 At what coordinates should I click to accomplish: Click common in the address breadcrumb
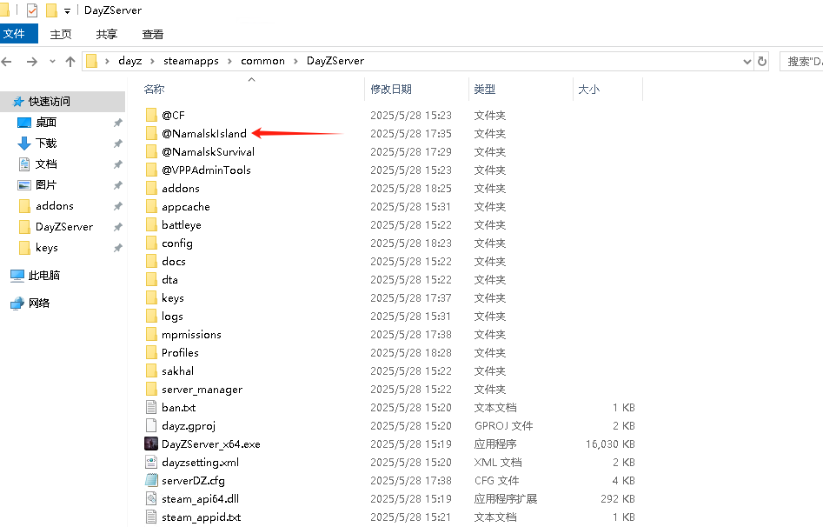[x=262, y=61]
